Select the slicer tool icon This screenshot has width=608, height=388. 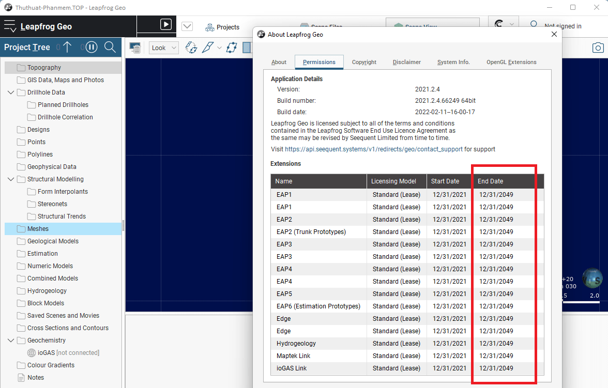pos(208,48)
